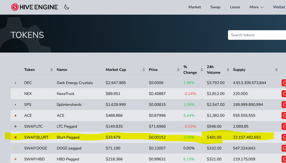Click the SWAP.LTC token icon
Screen dimensions: 286x163
click(15, 126)
